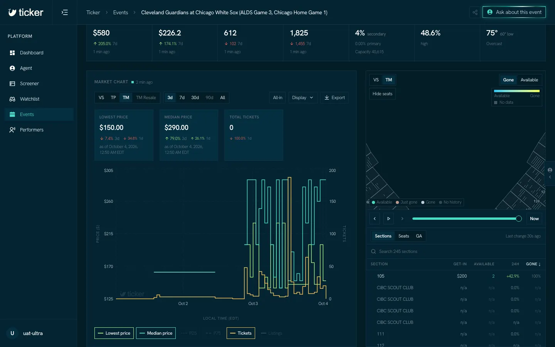Play the seat map timeline

pyautogui.click(x=388, y=219)
